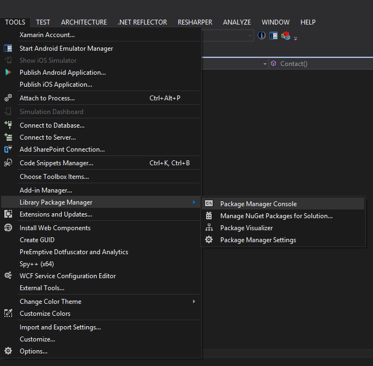Click the Publish Android Application play-store icon
Viewport: 373px width, 366px height.
[8, 72]
